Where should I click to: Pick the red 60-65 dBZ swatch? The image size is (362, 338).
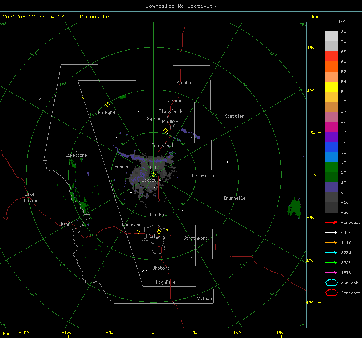[x=331, y=57]
